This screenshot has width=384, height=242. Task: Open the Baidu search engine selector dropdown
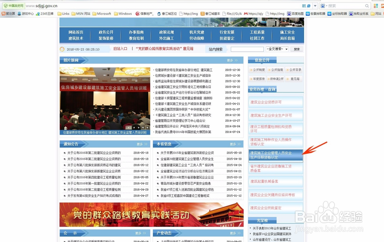coord(324,6)
